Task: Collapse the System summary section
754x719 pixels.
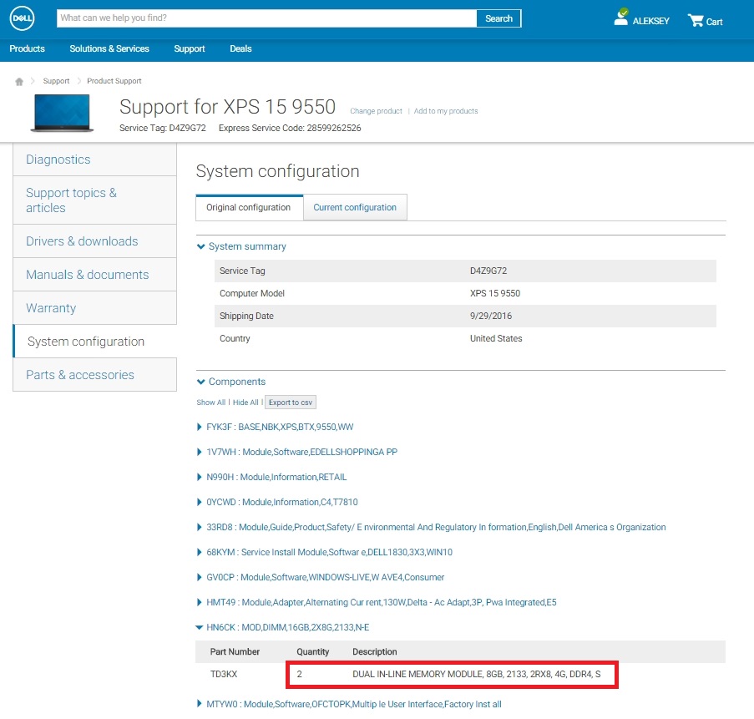Action: click(x=241, y=246)
